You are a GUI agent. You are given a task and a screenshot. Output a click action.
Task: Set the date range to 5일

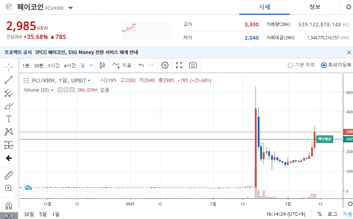pos(43,214)
